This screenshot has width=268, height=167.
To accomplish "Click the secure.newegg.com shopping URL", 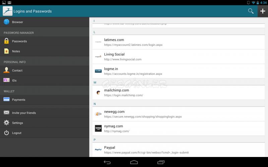I will point(143,117).
